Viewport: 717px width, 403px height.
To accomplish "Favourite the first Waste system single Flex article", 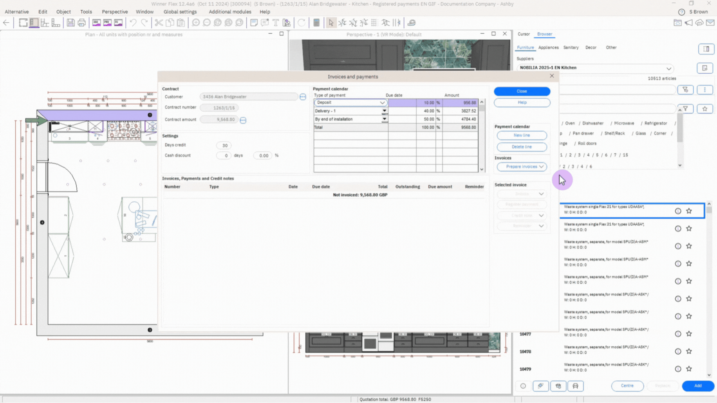I will coord(689,211).
